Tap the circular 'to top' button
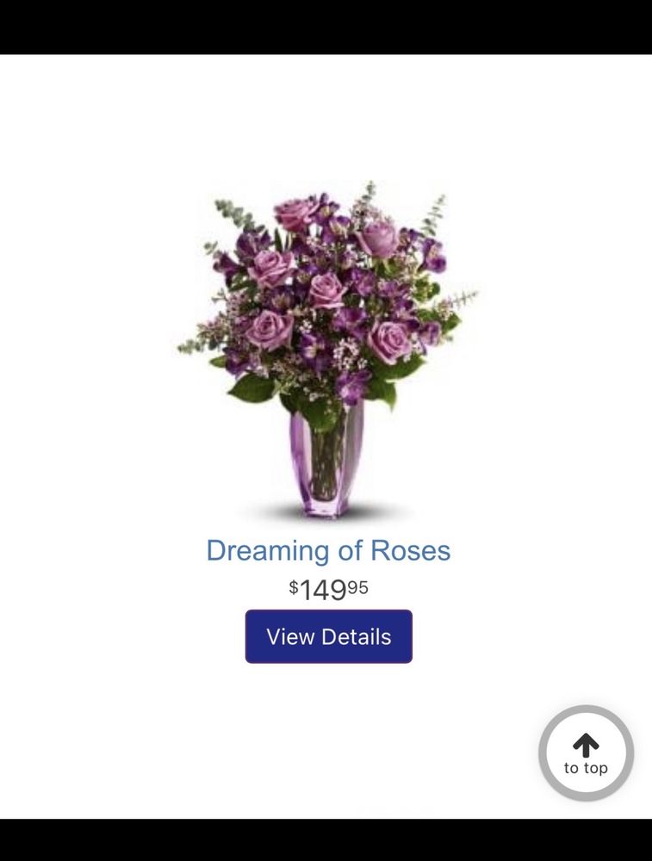652x861 pixels. click(586, 753)
